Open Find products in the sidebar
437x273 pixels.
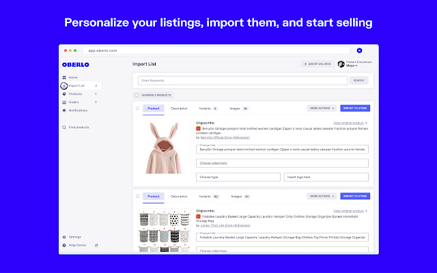79,128
